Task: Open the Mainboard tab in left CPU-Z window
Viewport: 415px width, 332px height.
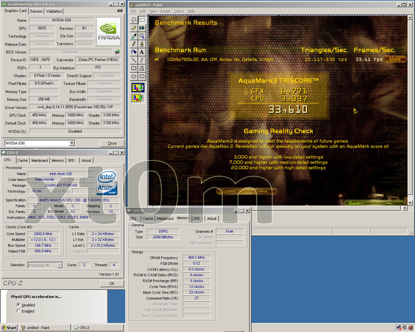Action: click(x=39, y=161)
